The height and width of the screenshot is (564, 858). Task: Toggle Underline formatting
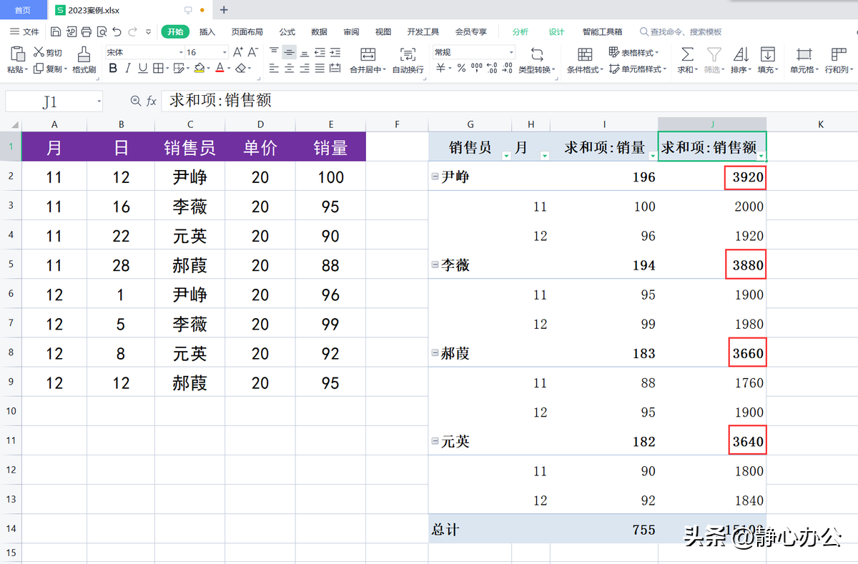[143, 68]
